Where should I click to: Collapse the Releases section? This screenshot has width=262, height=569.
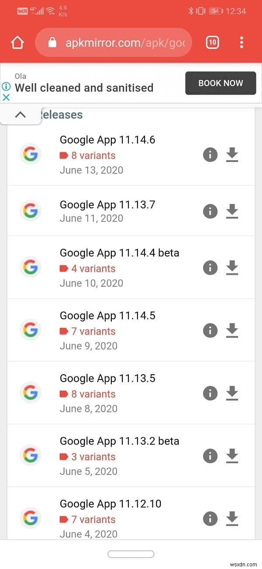(20, 114)
